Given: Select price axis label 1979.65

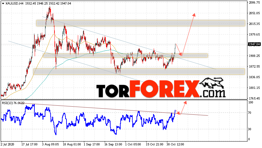Looking at the screenshot, I should (254, 35).
